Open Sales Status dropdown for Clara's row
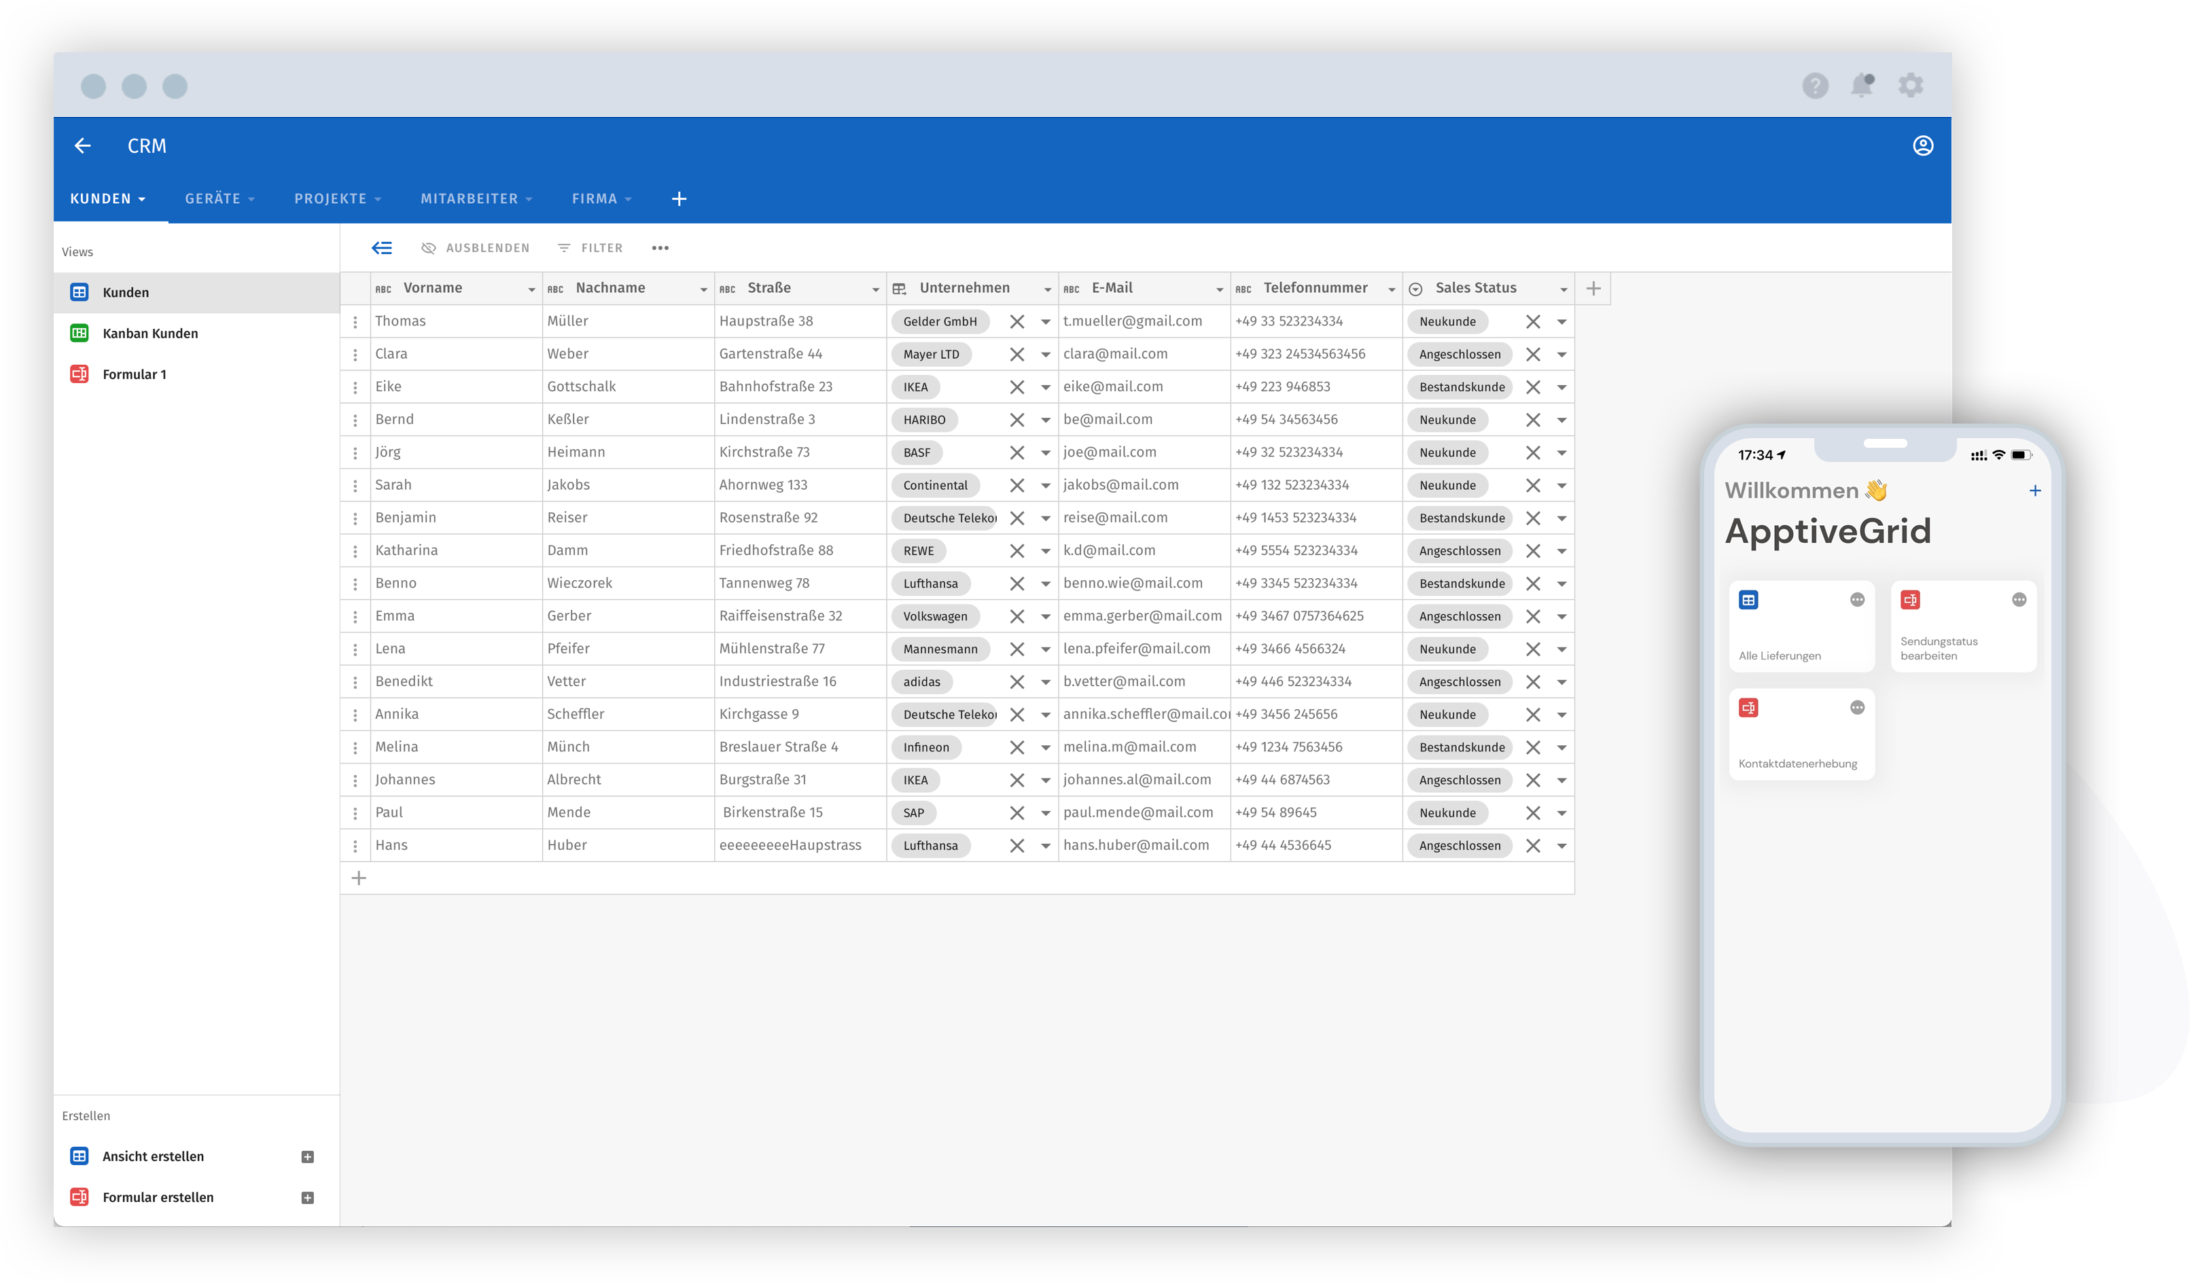 pos(1561,355)
